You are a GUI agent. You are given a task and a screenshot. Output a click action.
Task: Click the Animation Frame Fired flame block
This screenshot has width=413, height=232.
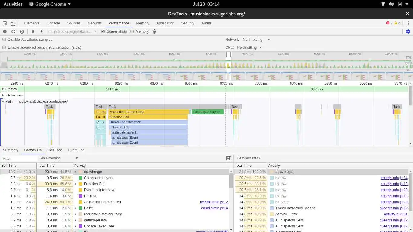148,112
